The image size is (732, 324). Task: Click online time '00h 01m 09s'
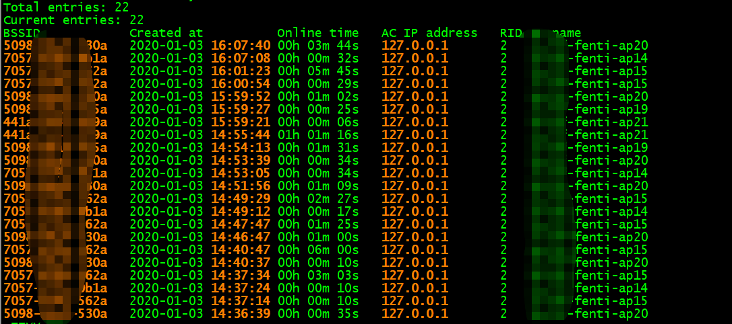318,186
